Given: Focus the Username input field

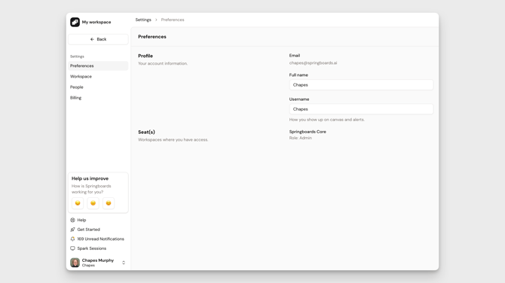Looking at the screenshot, I should coord(361,109).
